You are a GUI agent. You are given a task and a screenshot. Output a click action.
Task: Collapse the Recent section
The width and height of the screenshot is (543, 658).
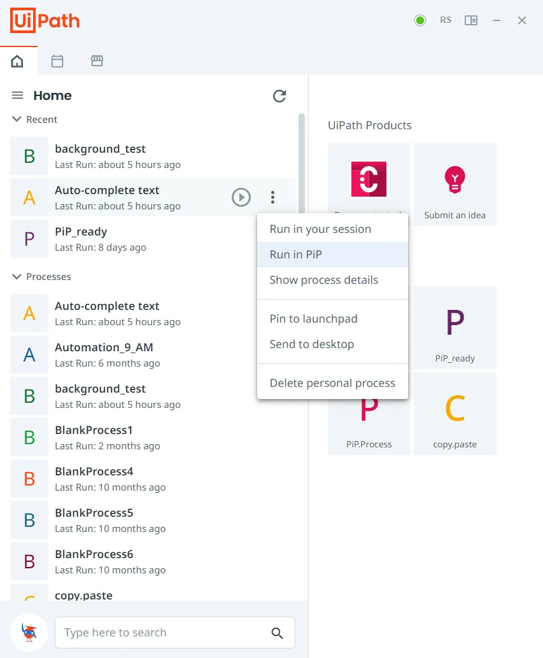17,119
